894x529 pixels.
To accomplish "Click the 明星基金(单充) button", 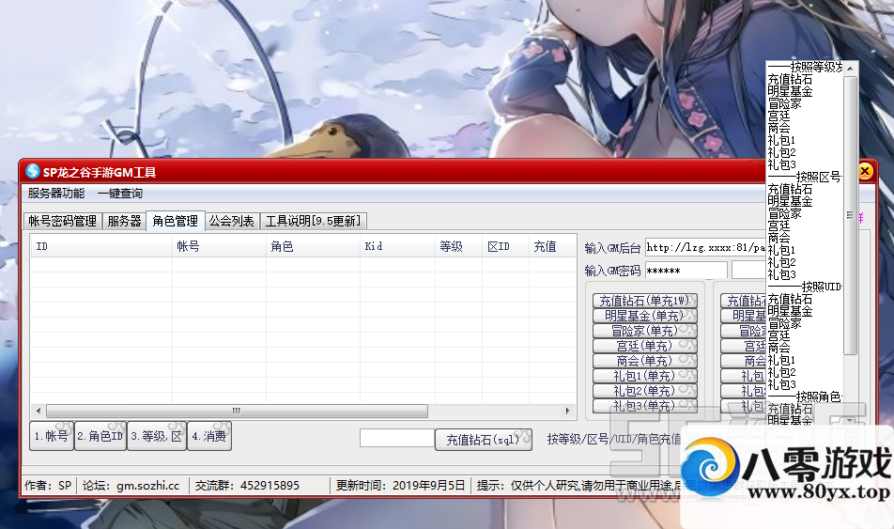I will [645, 316].
